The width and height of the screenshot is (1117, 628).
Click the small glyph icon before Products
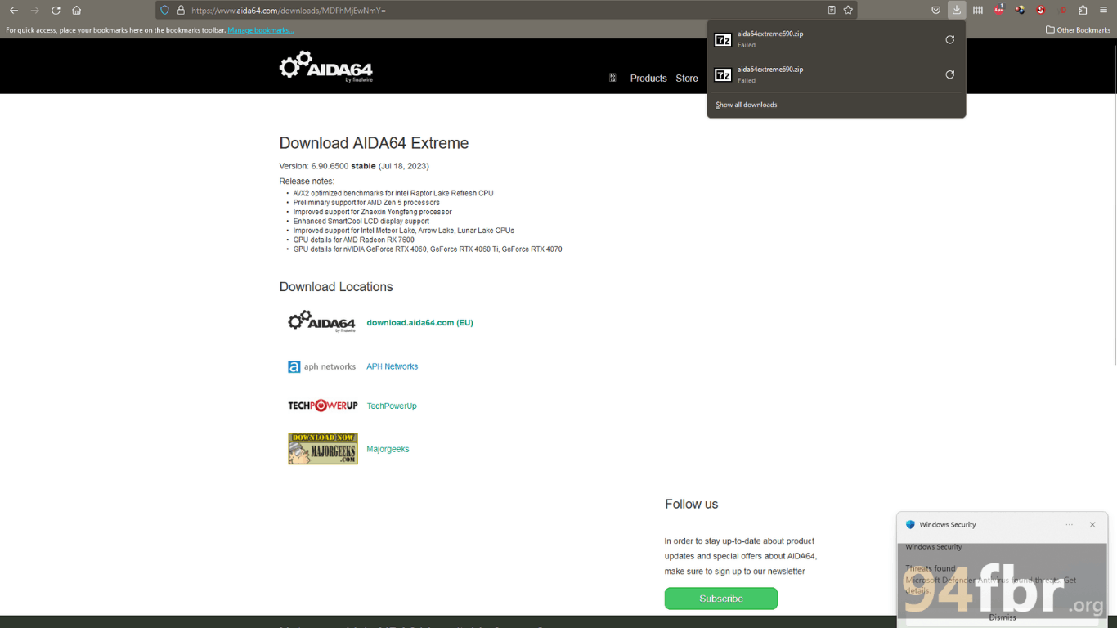point(612,78)
